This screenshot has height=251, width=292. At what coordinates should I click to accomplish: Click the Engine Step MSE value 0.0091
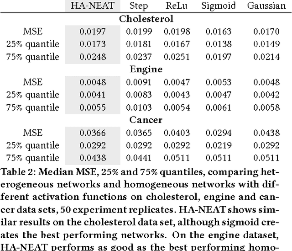click(x=139, y=83)
